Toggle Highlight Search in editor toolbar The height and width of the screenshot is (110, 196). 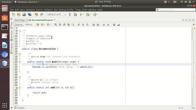pyautogui.click(x=69, y=25)
